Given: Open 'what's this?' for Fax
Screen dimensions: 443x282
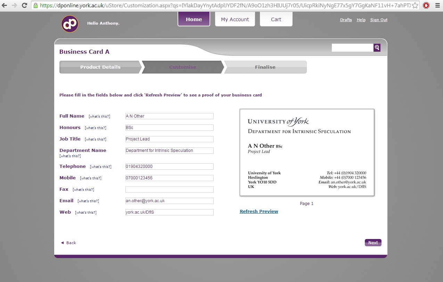Looking at the screenshot, I should click(x=83, y=190).
